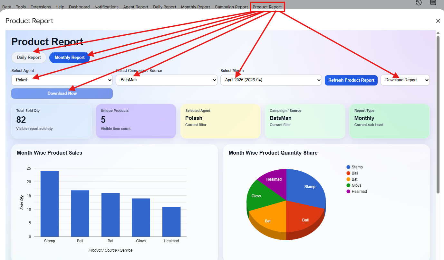Click the blue Stamp legend dot

pos(348,167)
